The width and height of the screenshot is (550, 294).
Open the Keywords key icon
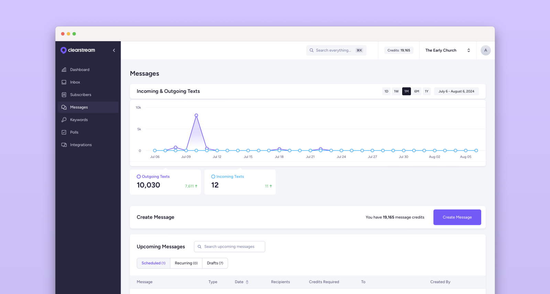[64, 120]
